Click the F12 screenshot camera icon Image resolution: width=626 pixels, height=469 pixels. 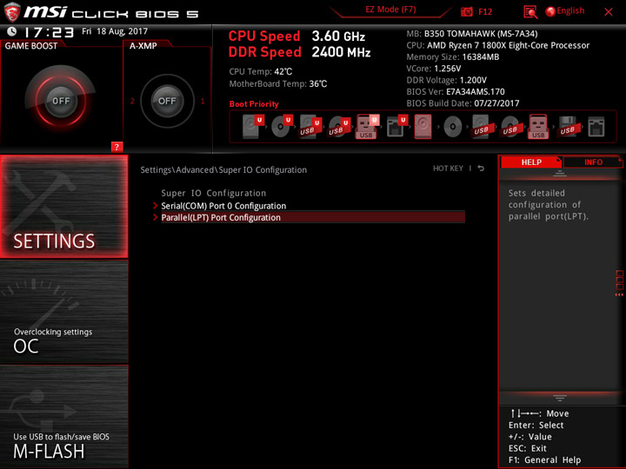[x=466, y=12]
